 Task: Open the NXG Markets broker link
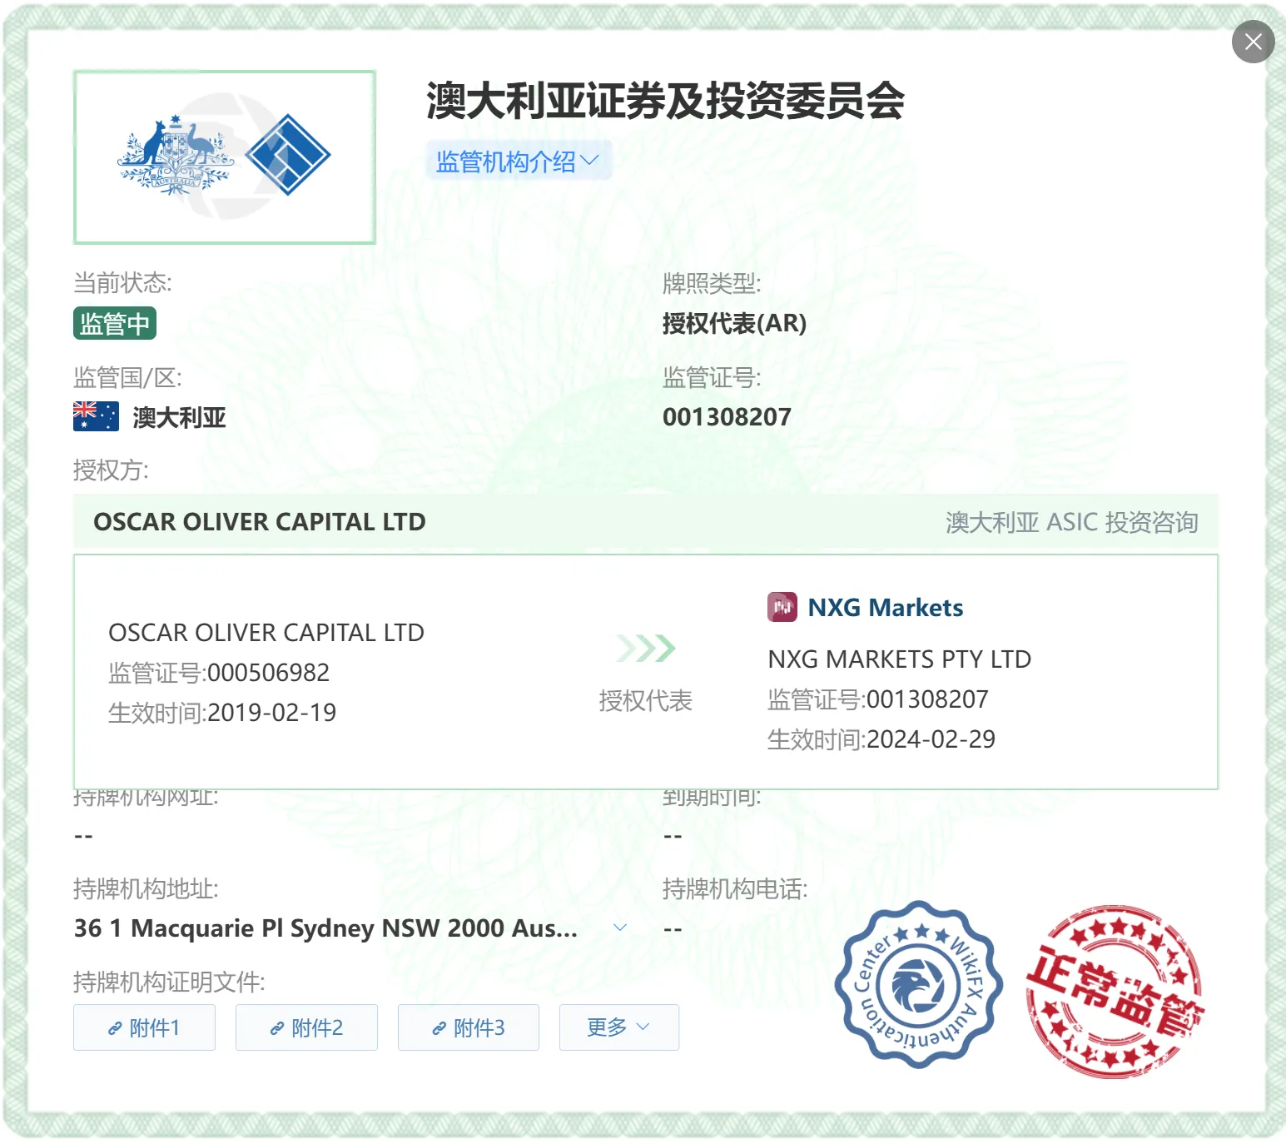click(886, 608)
